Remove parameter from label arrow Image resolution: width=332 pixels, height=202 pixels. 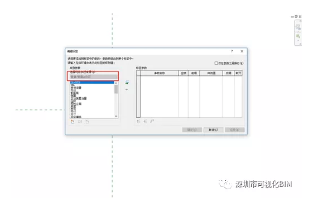(x=127, y=90)
